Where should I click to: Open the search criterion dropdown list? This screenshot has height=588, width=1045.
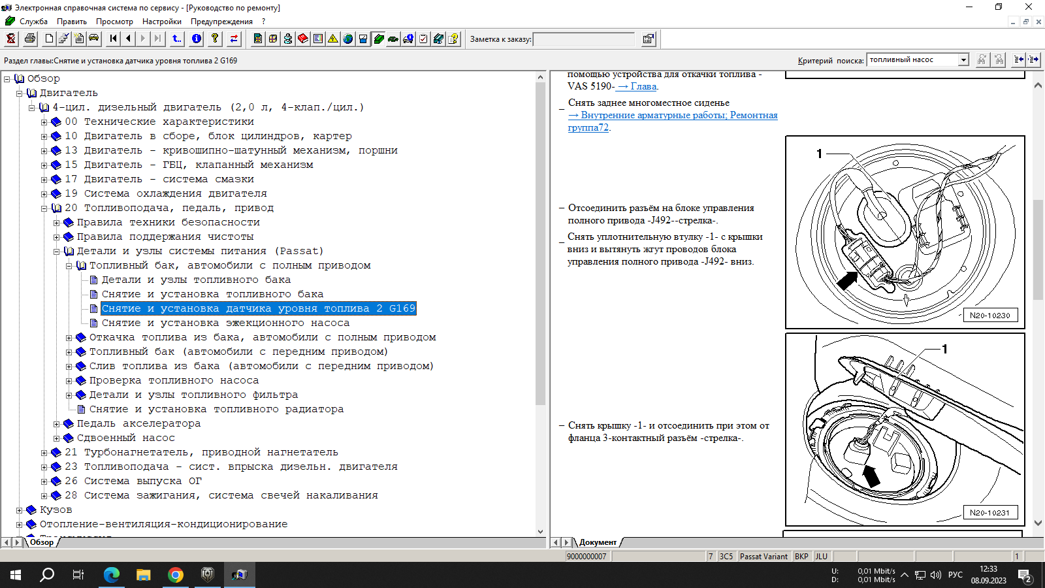click(963, 60)
